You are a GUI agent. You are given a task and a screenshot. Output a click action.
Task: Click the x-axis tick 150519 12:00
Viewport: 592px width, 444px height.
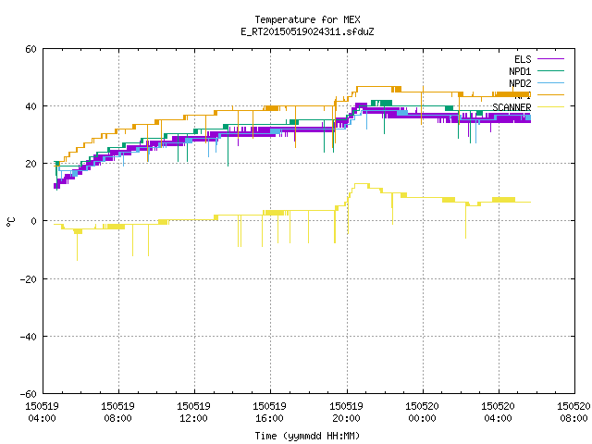193,413
